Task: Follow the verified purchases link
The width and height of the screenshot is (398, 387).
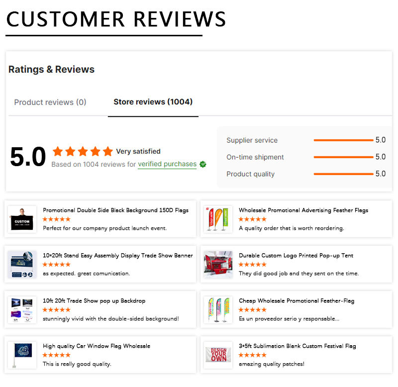Action: 167,164
